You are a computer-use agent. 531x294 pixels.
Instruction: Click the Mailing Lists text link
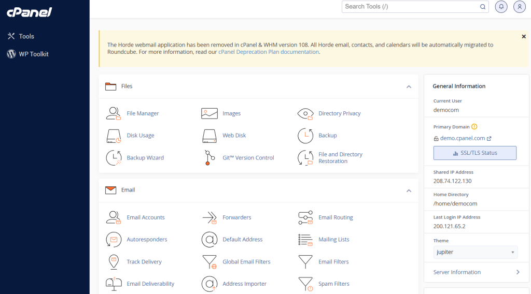coord(333,240)
